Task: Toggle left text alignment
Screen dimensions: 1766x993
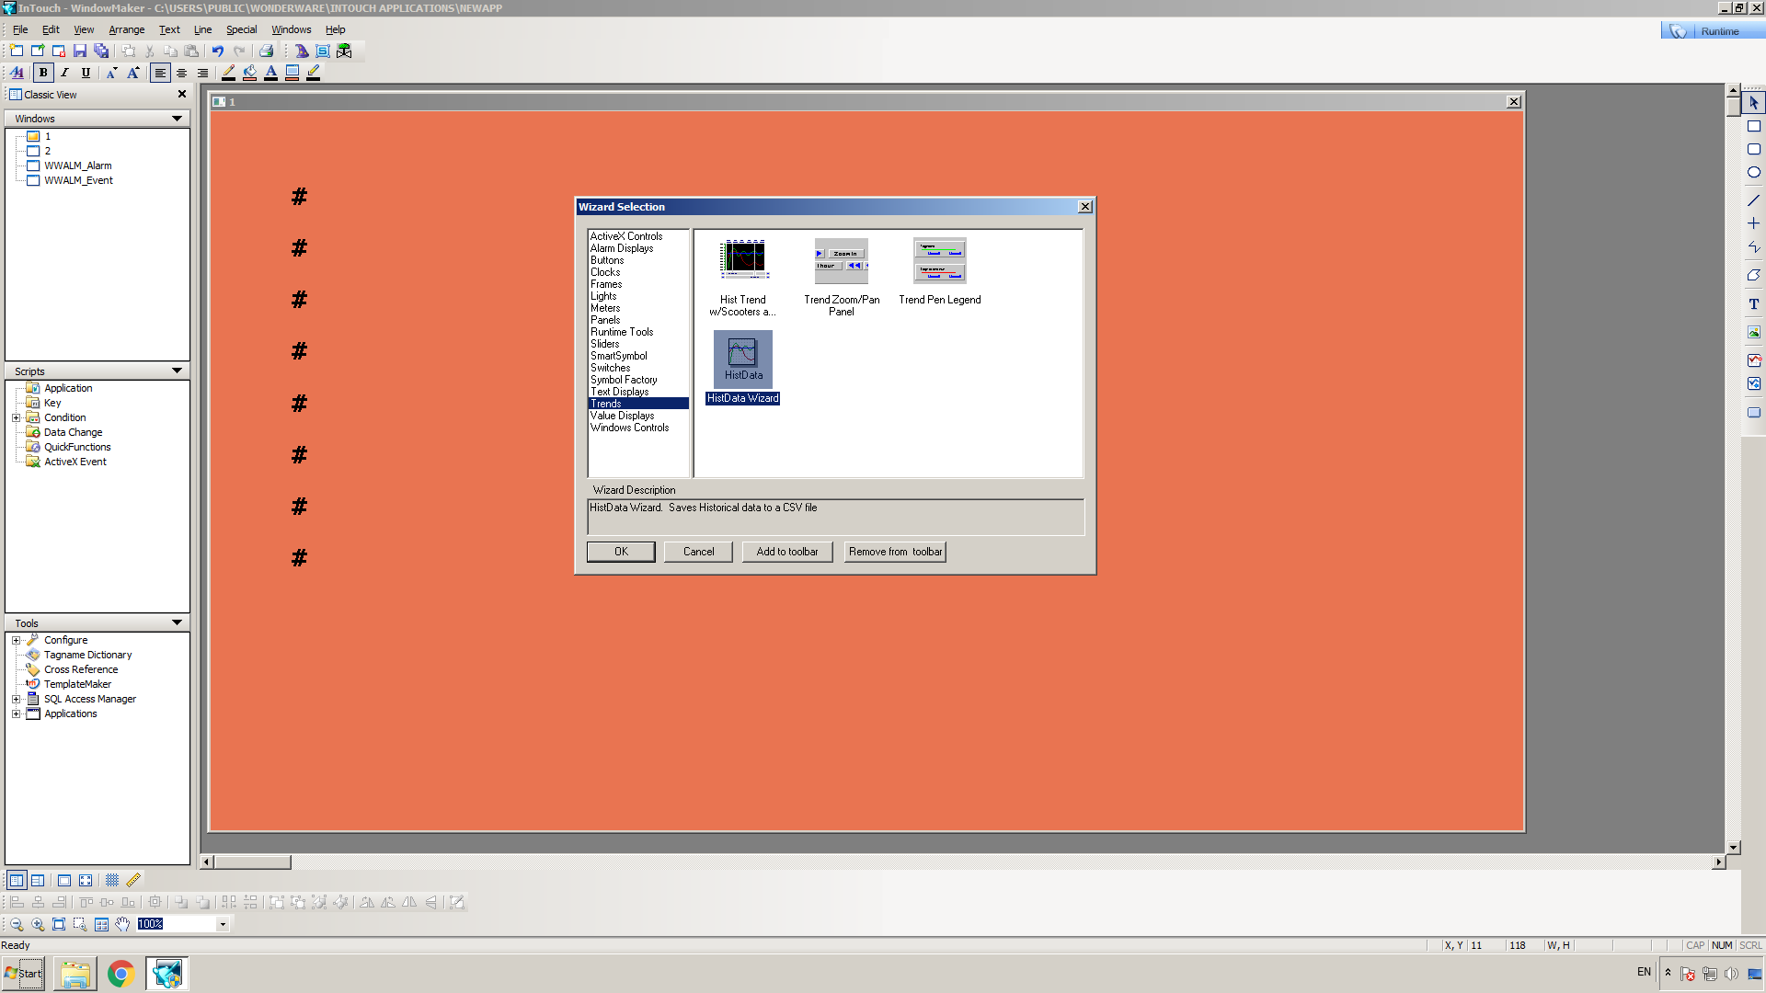Action: tap(160, 73)
